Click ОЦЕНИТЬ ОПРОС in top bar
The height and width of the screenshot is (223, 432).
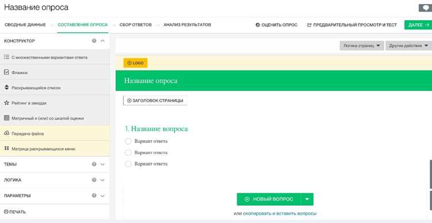276,25
